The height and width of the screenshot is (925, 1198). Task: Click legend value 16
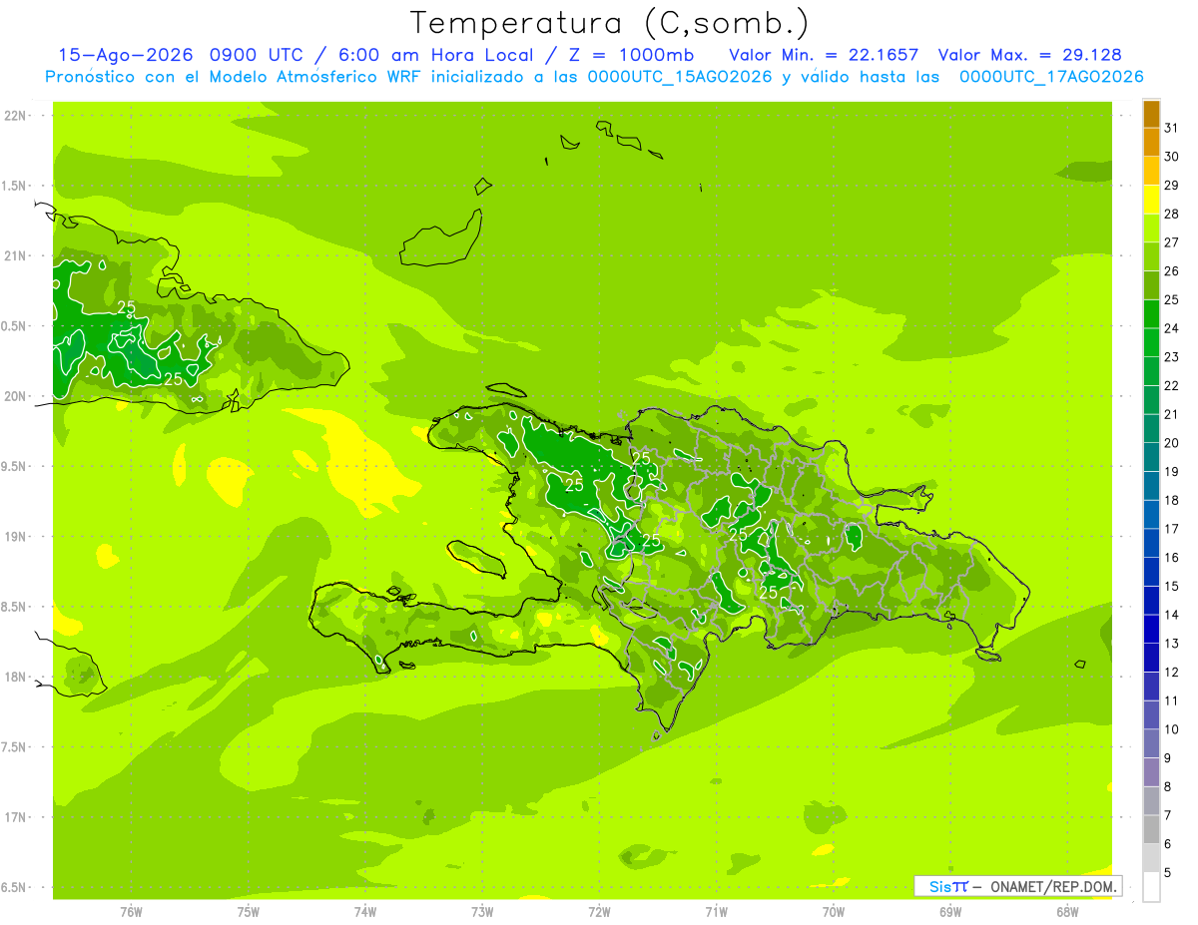pyautogui.click(x=1171, y=558)
